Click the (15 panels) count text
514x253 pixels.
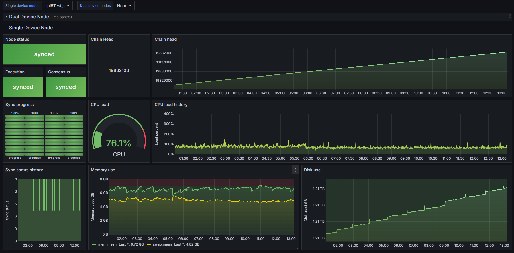click(x=63, y=17)
